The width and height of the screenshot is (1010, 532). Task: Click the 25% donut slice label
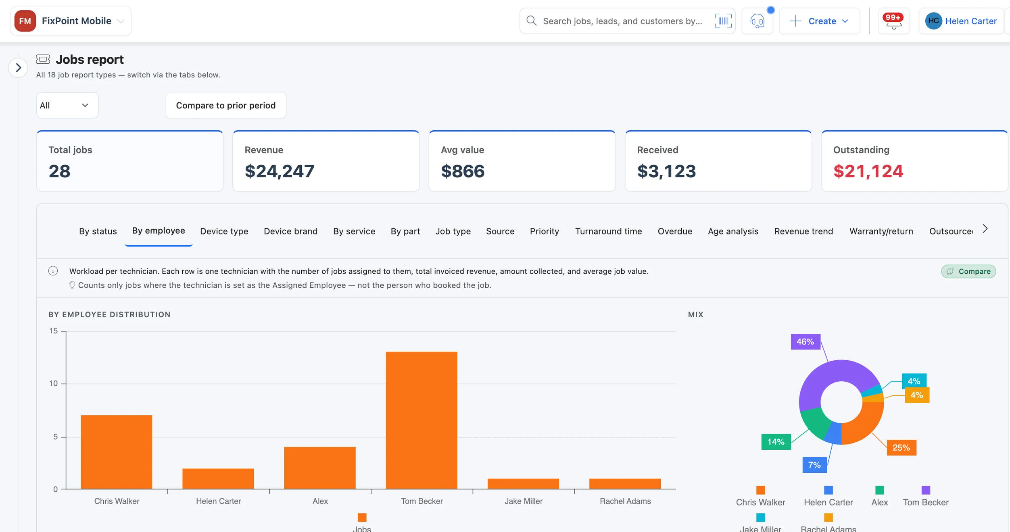coord(901,448)
